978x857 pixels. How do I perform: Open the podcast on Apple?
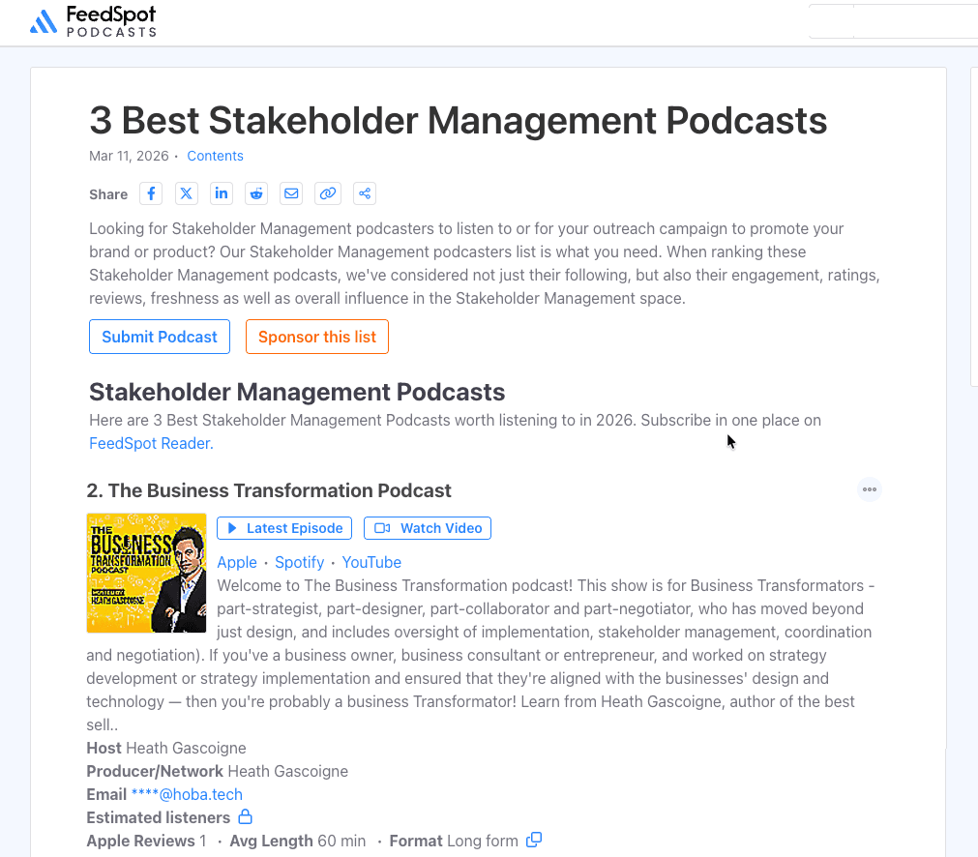(236, 562)
